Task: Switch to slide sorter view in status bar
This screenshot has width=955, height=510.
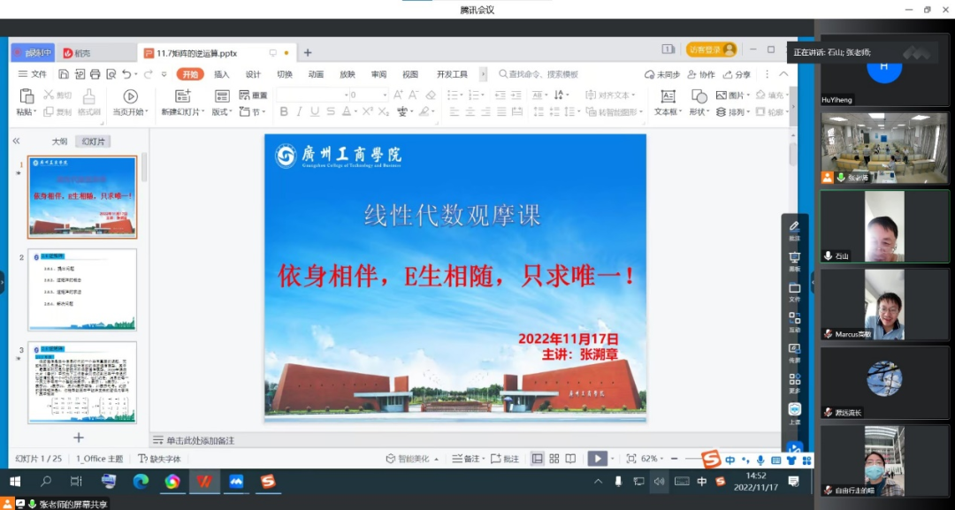Action: 554,459
